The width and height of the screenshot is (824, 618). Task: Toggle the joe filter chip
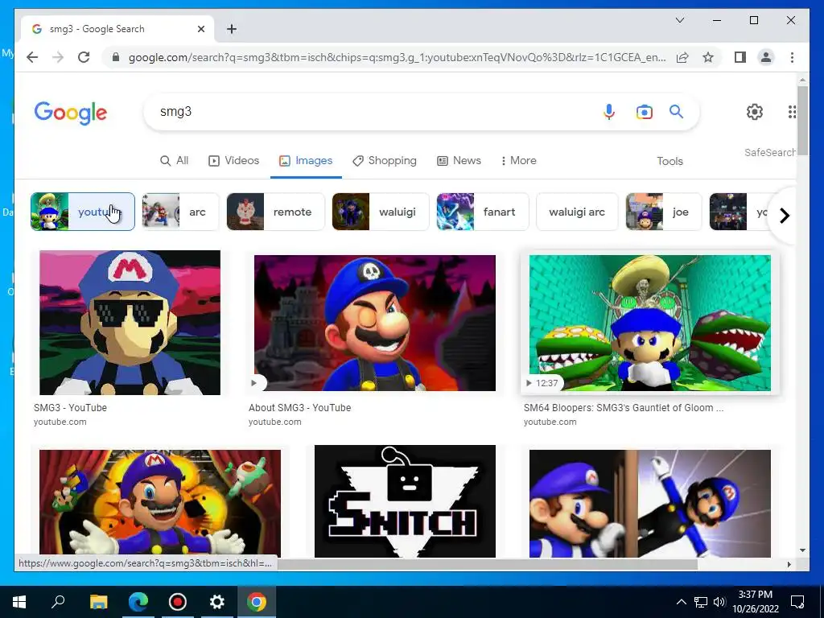[663, 212]
